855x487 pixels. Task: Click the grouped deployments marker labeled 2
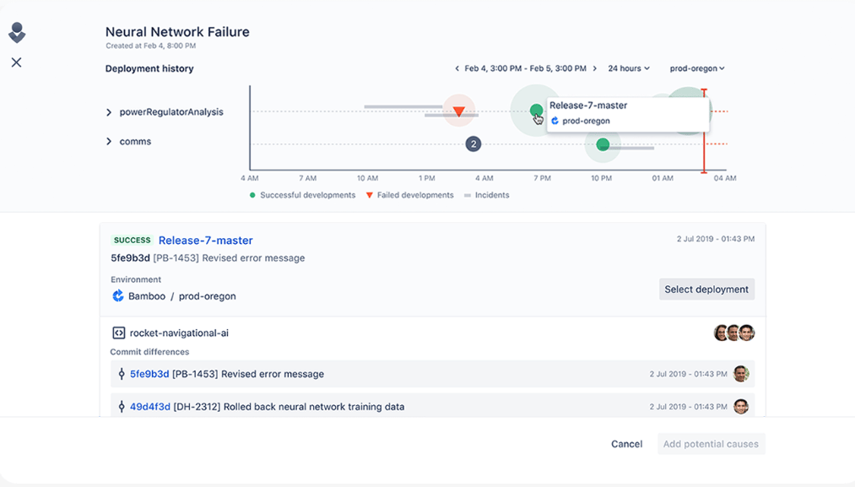pos(473,144)
